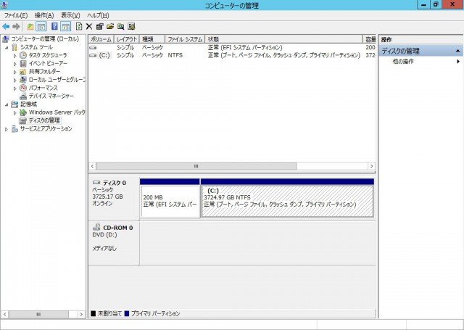Collapse the System Tools (システム ツール) node
This screenshot has width=464, height=330.
point(7,47)
